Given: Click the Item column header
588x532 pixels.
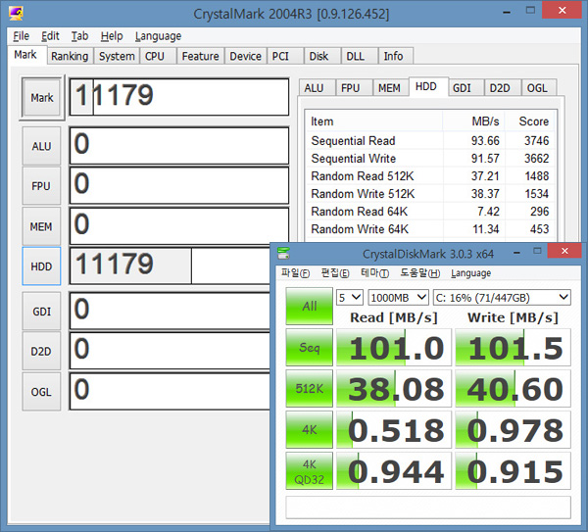Looking at the screenshot, I should [x=374, y=121].
